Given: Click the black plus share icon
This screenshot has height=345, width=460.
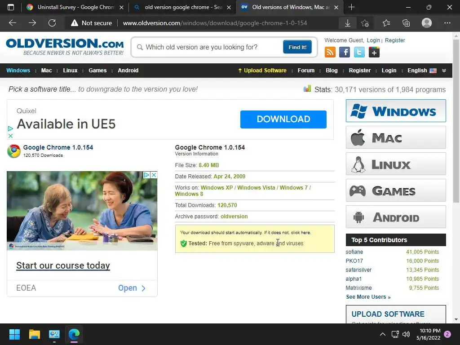Looking at the screenshot, I should (x=374, y=52).
